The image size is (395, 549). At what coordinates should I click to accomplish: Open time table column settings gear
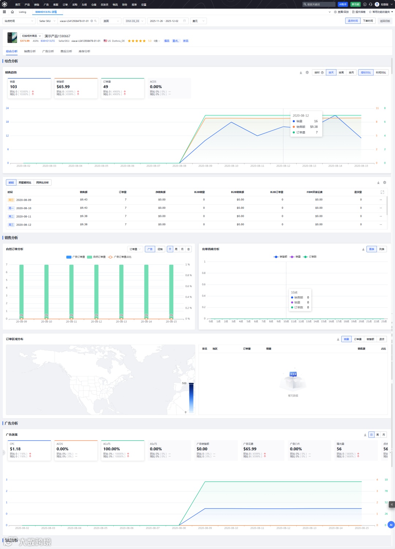pyautogui.click(x=384, y=182)
